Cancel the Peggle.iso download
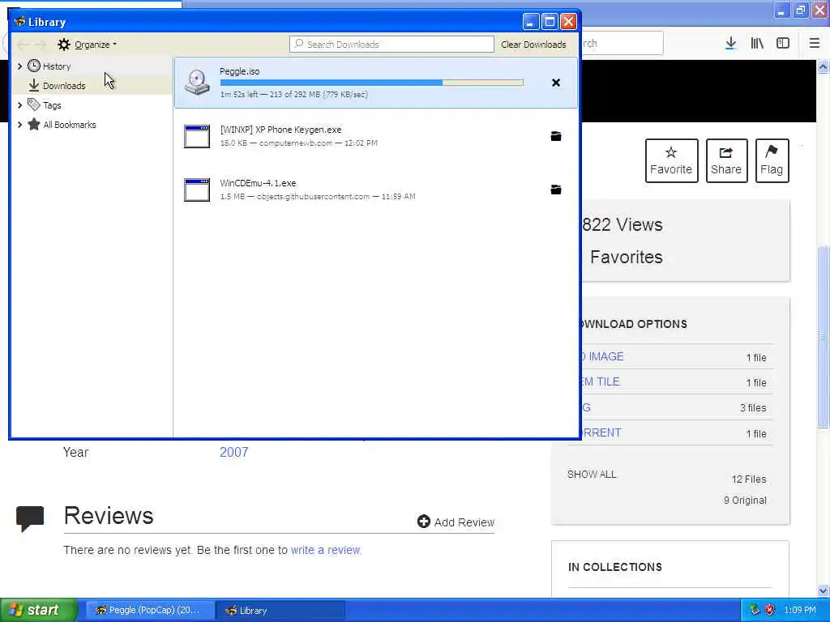Viewport: 830px width, 622px height. point(556,83)
